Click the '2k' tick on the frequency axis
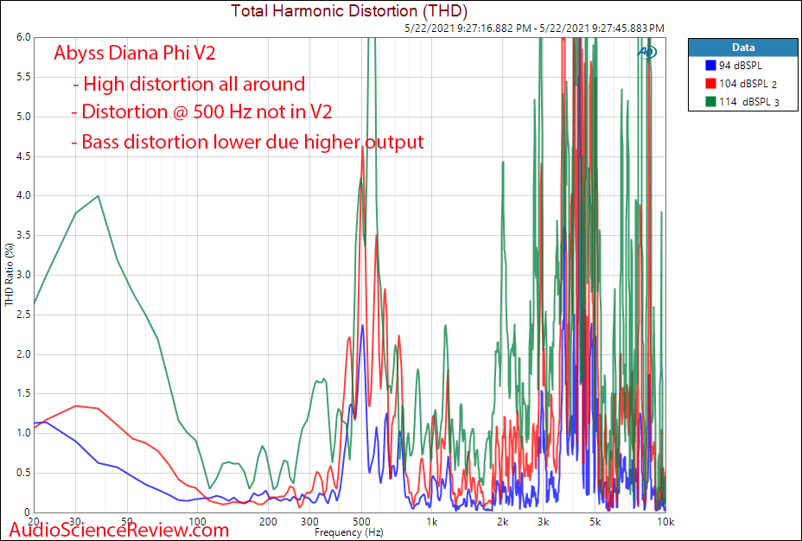The height and width of the screenshot is (541, 802). (503, 522)
